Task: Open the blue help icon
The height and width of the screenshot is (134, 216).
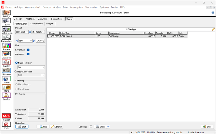Action: pos(213,13)
